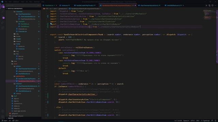Change the end-of-line sequence via CRLF
218x122 pixels.
pyautogui.click(x=198, y=121)
